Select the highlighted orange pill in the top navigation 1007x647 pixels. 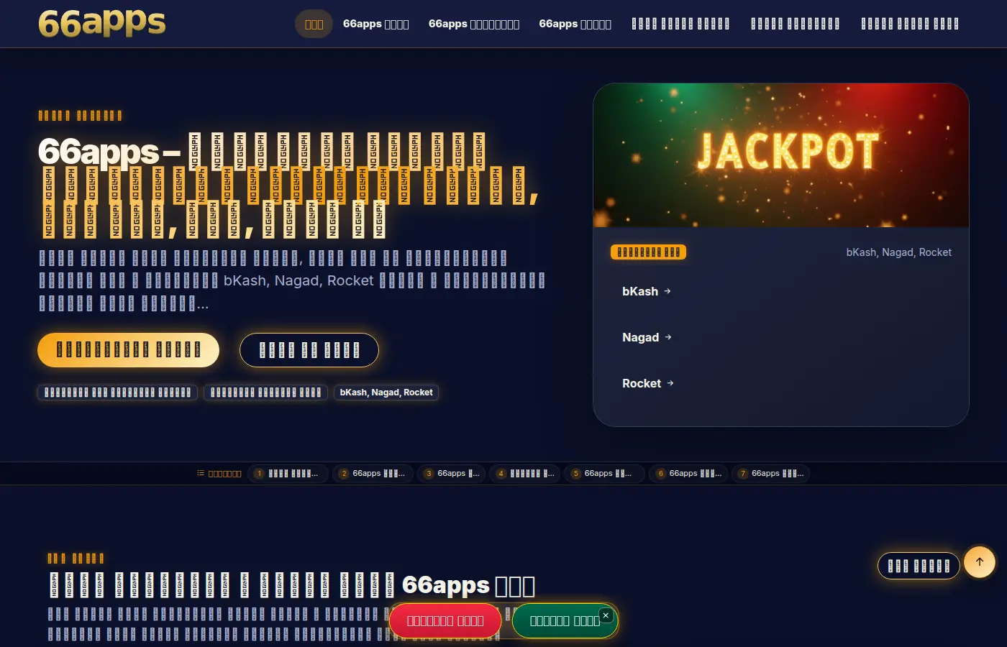pos(314,24)
